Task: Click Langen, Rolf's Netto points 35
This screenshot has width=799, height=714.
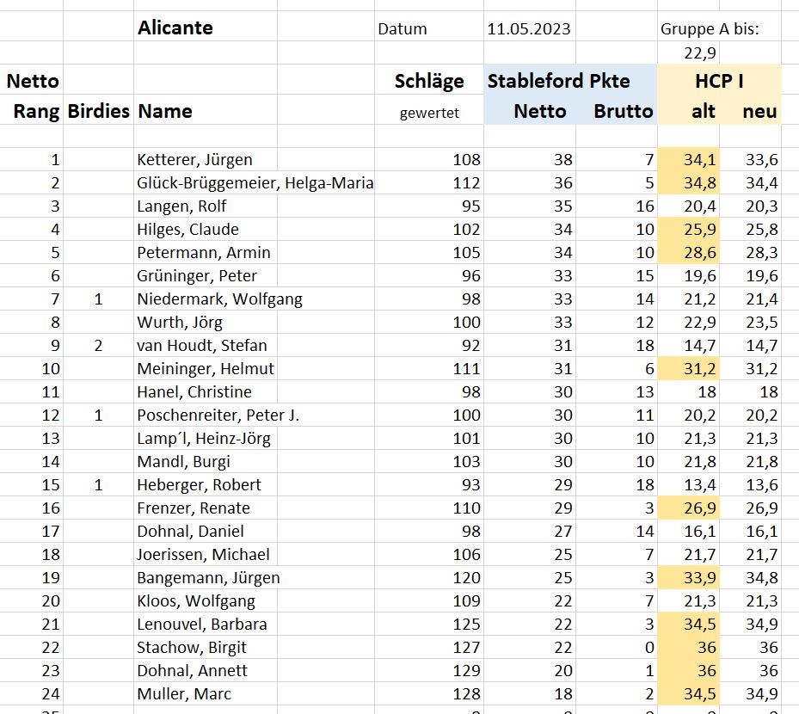Action: point(530,206)
